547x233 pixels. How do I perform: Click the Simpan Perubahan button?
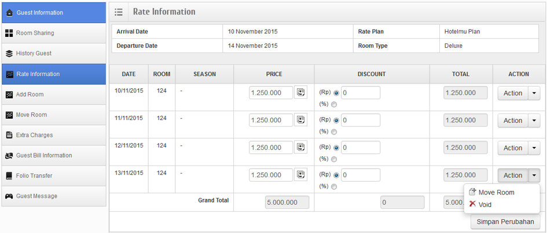tap(505, 221)
